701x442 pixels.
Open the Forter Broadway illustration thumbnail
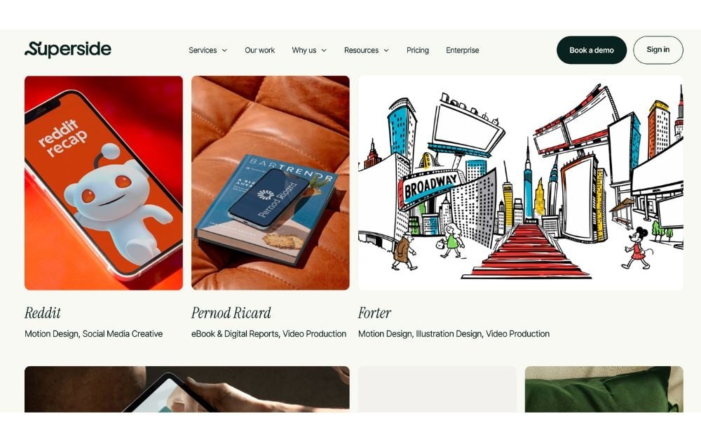(x=521, y=183)
